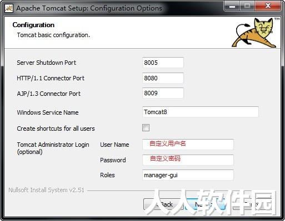Click the Server Shutdown Port label

coord(46,63)
